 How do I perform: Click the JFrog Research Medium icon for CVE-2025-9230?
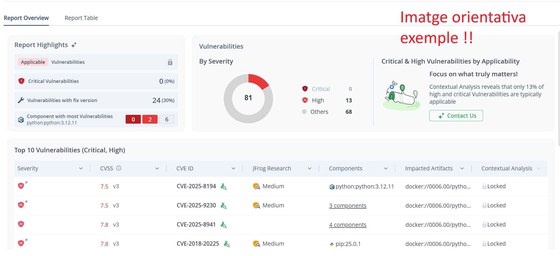(256, 205)
